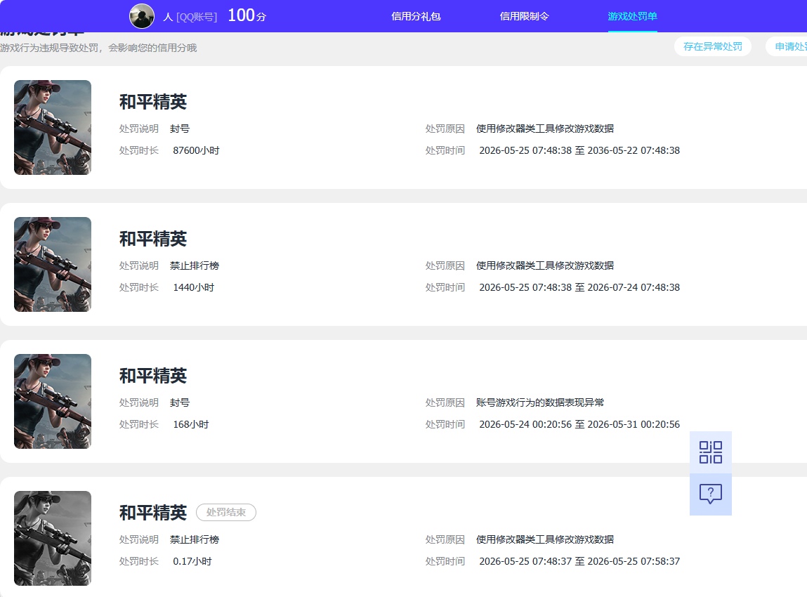Click the time range ending 2026-07-24 07:48:38
807x597 pixels.
click(579, 287)
